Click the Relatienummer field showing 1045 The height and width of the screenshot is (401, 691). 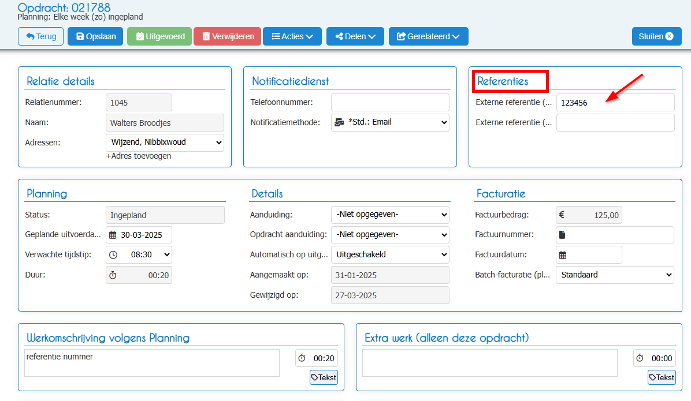[x=139, y=103]
